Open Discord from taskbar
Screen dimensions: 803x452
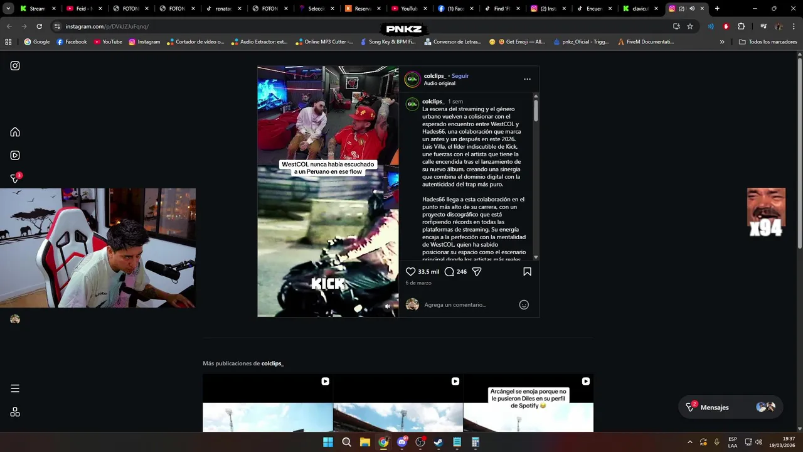pos(402,442)
